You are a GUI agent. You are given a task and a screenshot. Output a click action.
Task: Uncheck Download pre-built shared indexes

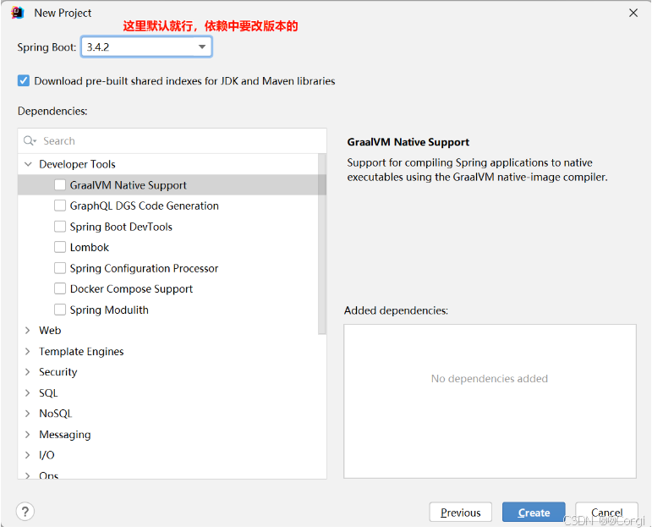coord(24,80)
